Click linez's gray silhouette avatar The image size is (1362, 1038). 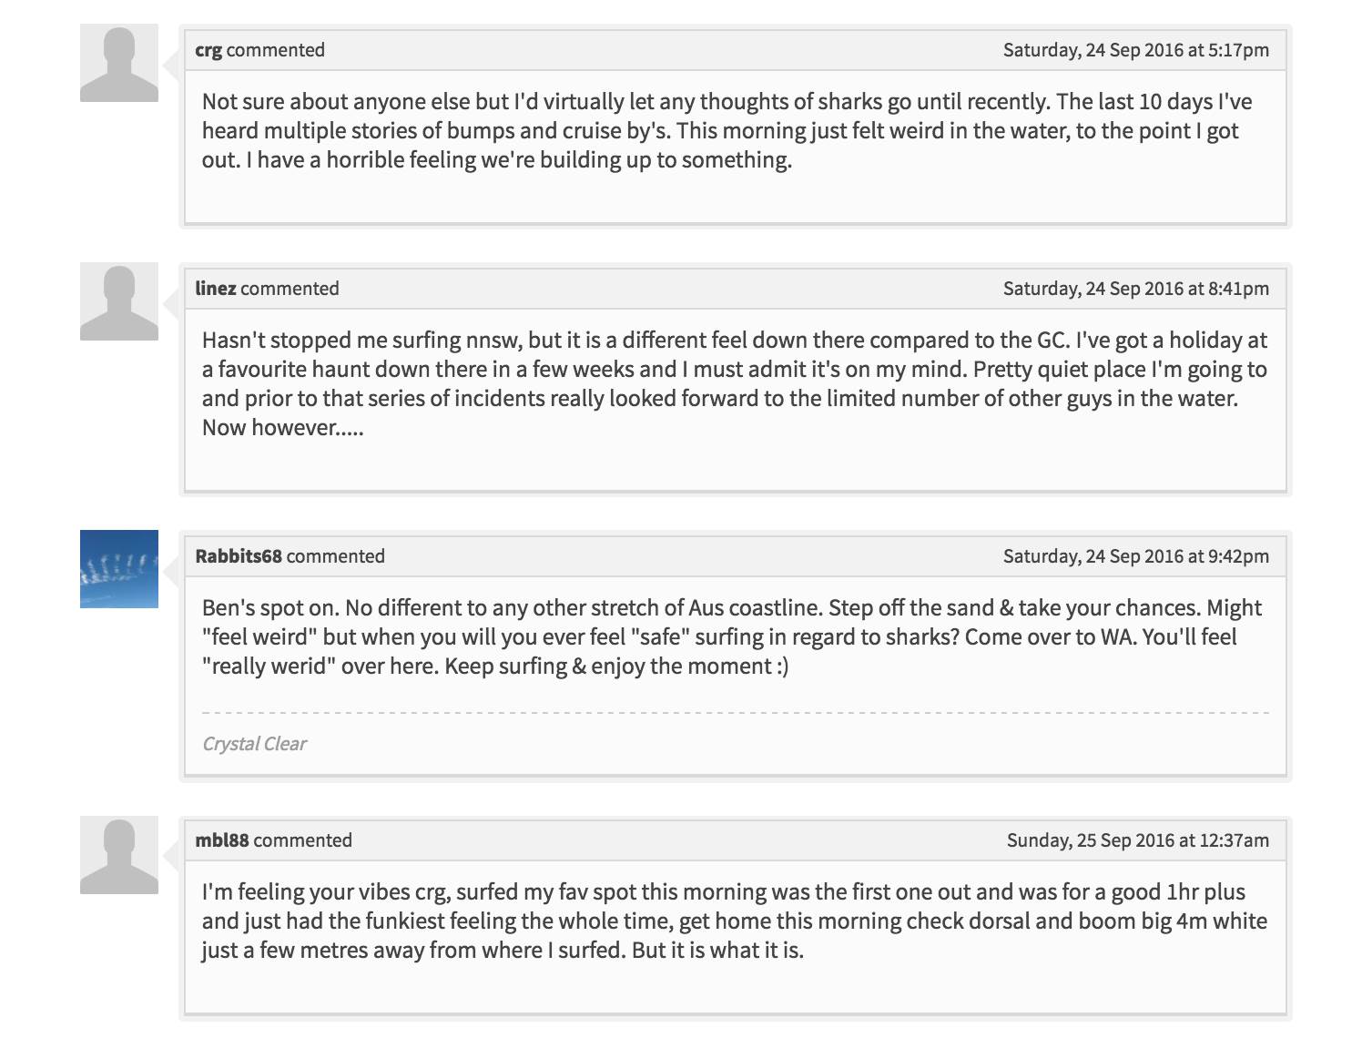(x=119, y=301)
